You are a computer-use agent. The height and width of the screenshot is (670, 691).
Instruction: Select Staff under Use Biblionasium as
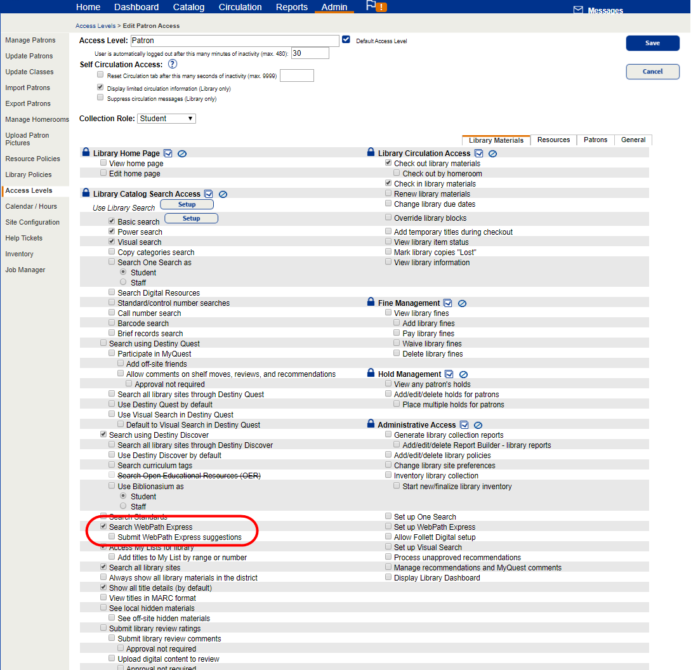[x=123, y=506]
